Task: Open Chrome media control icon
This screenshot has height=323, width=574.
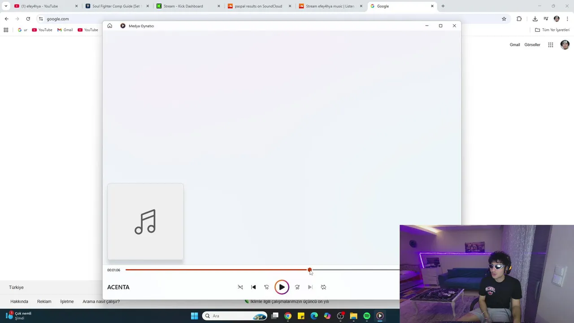Action: [546, 19]
